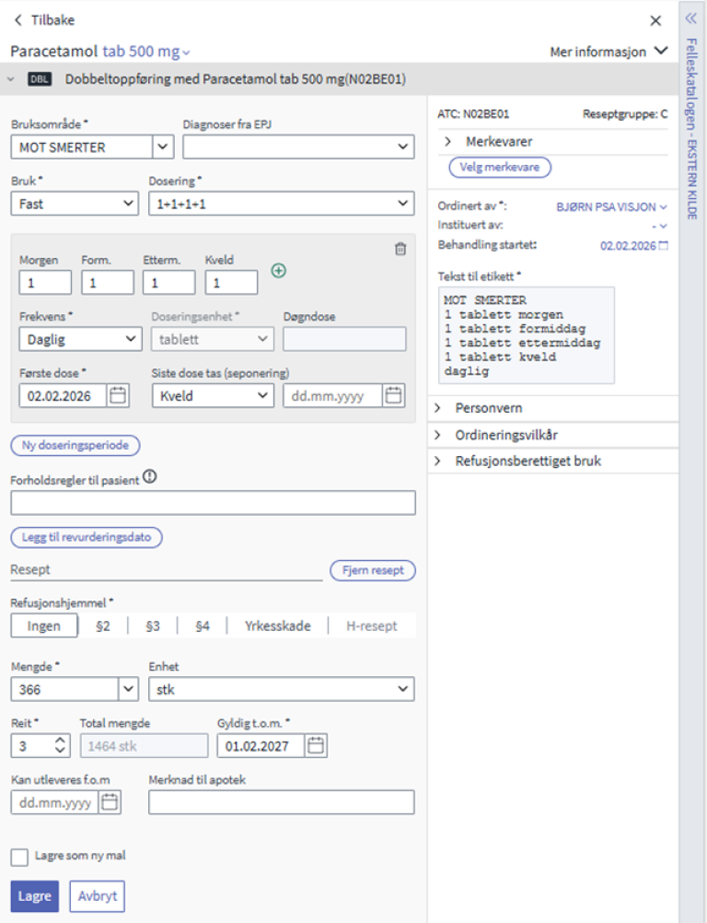
Task: Select Yrkesskade refusjonshjemmel option
Action: point(277,625)
